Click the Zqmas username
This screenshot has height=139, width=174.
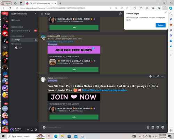pos(50,78)
